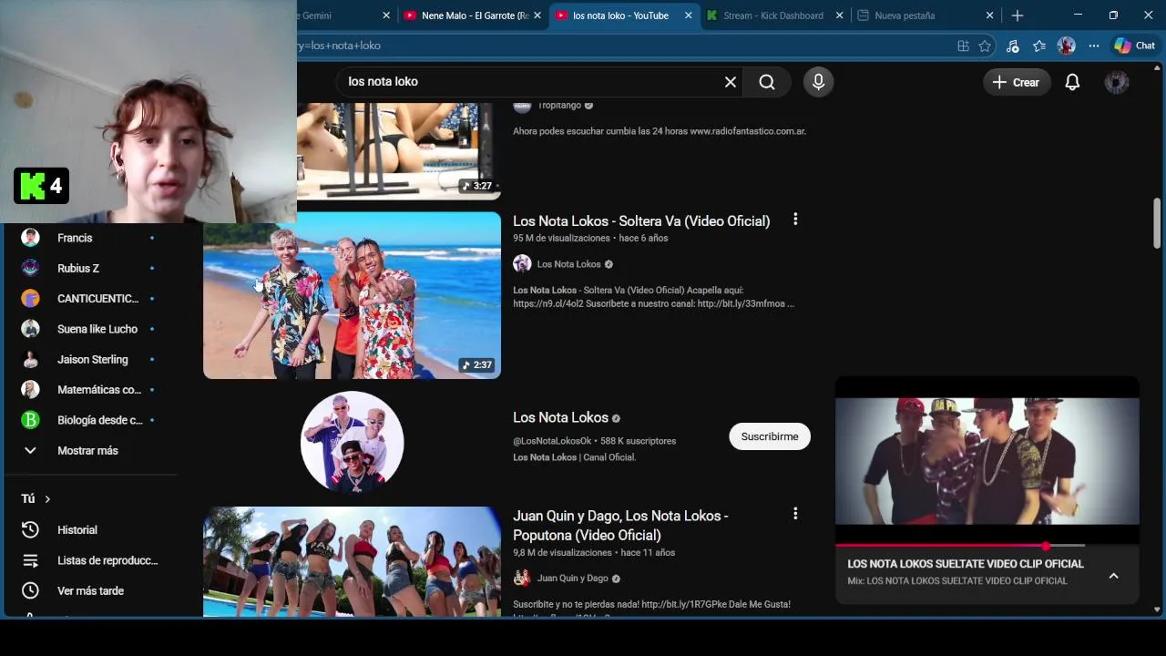Click the green B Biología avatar icon
This screenshot has height=656, width=1166.
30,420
